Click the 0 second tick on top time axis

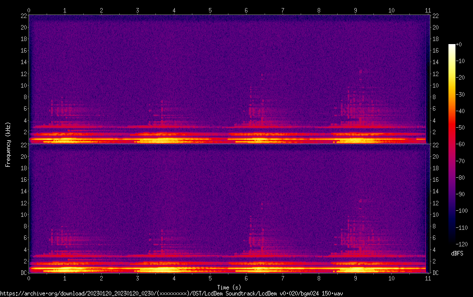pyautogui.click(x=29, y=10)
